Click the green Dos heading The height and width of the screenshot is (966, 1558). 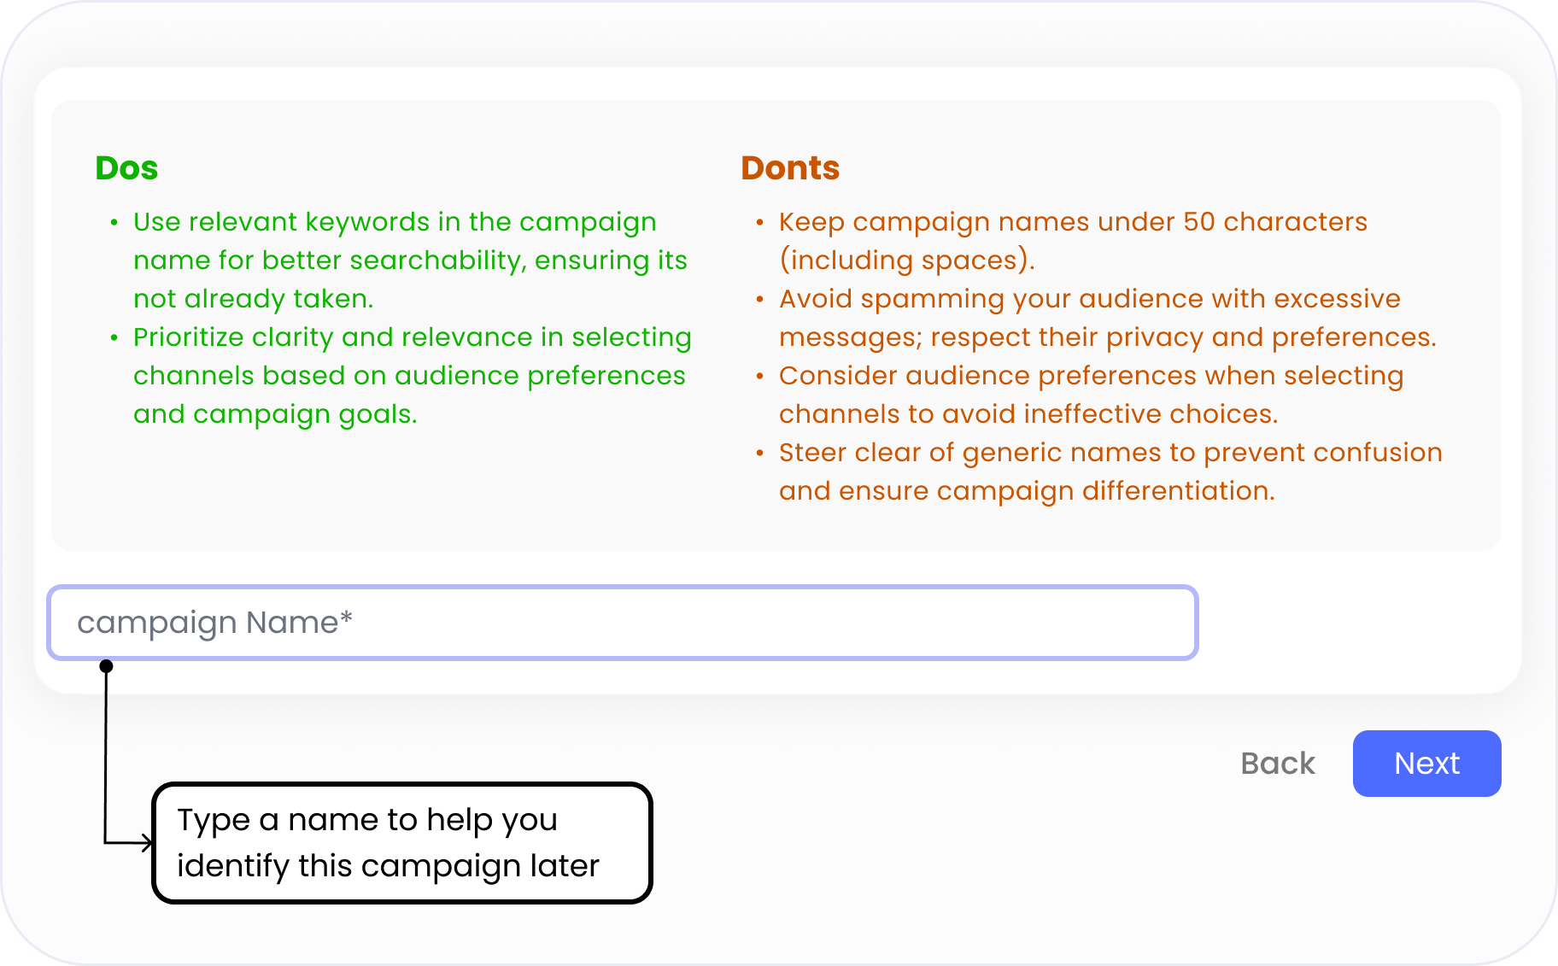pyautogui.click(x=126, y=168)
